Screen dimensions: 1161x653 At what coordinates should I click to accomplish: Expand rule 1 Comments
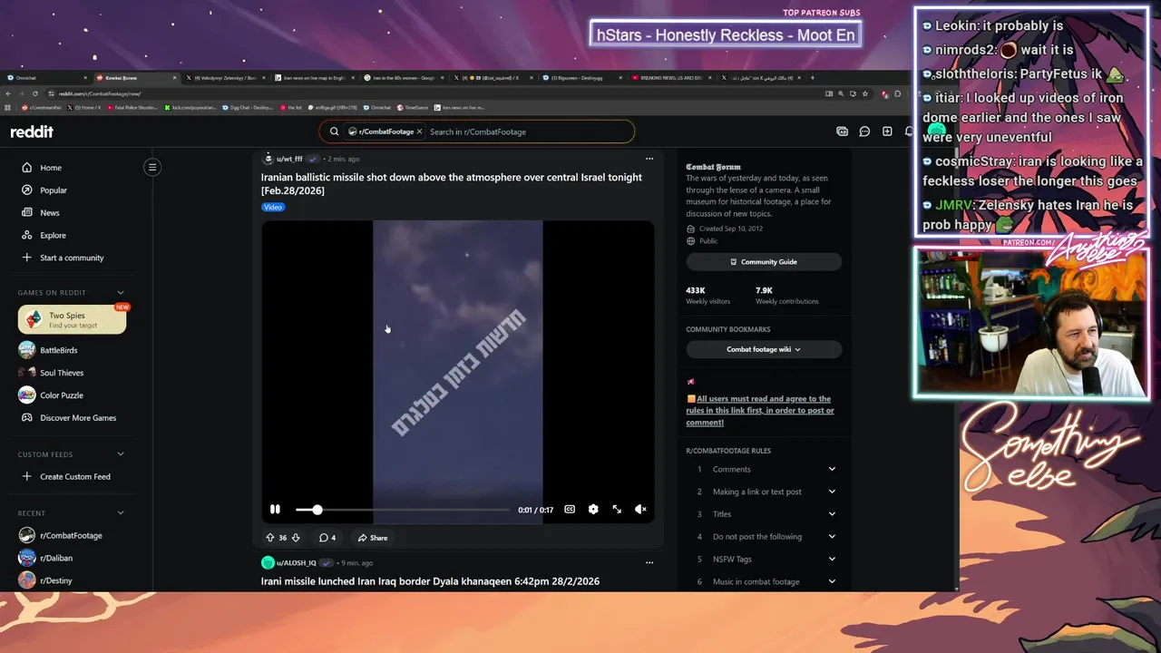click(x=764, y=470)
